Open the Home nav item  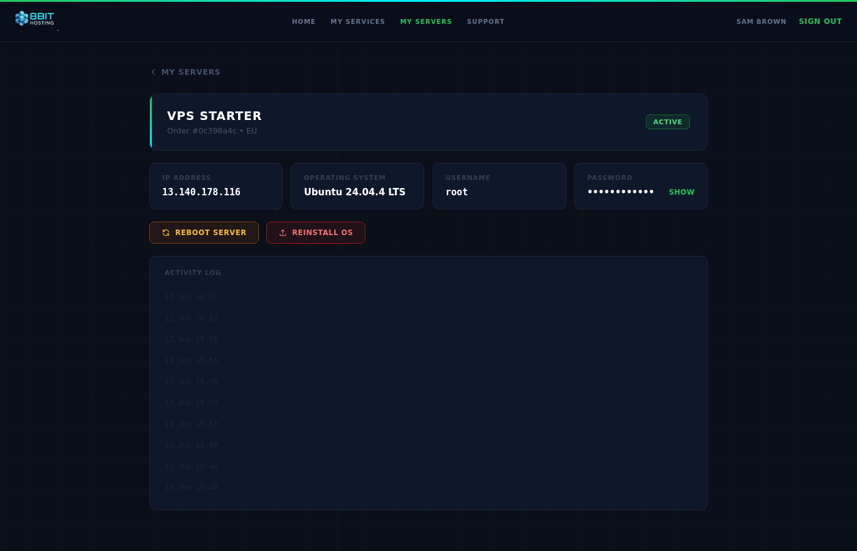pyautogui.click(x=304, y=21)
